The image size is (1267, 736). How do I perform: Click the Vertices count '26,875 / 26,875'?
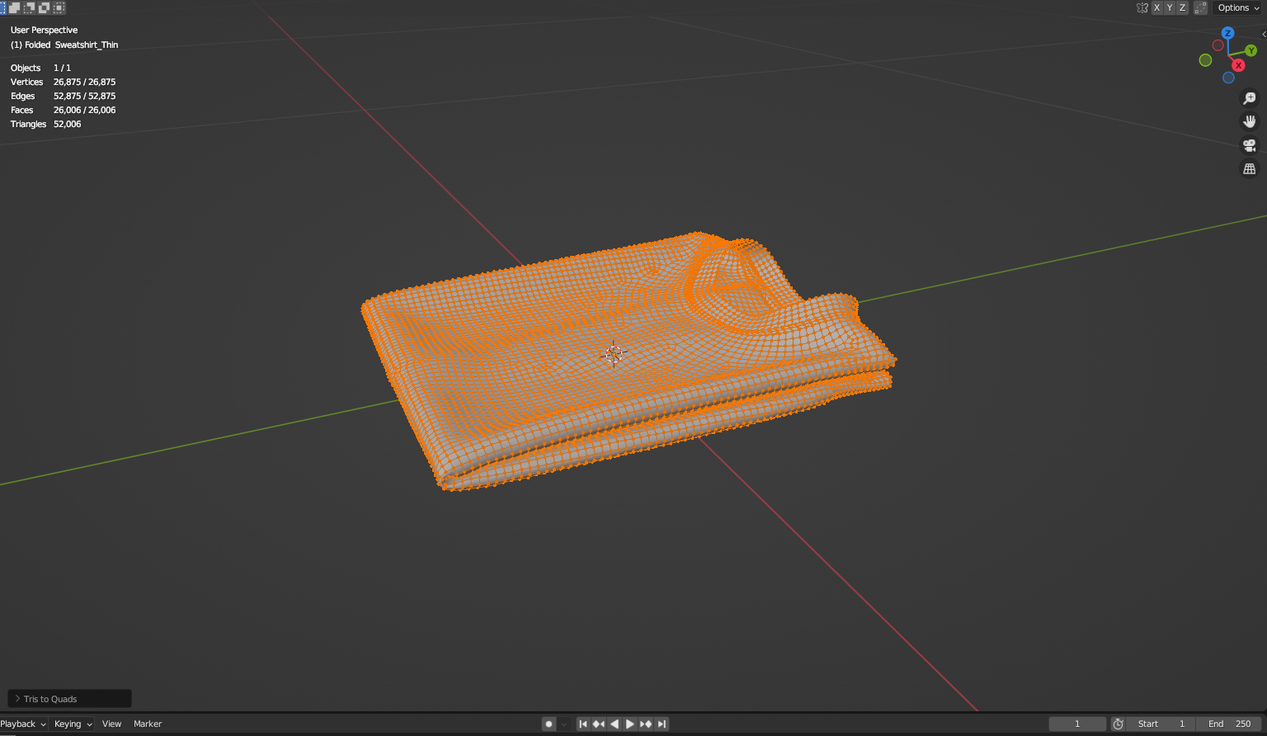84,82
